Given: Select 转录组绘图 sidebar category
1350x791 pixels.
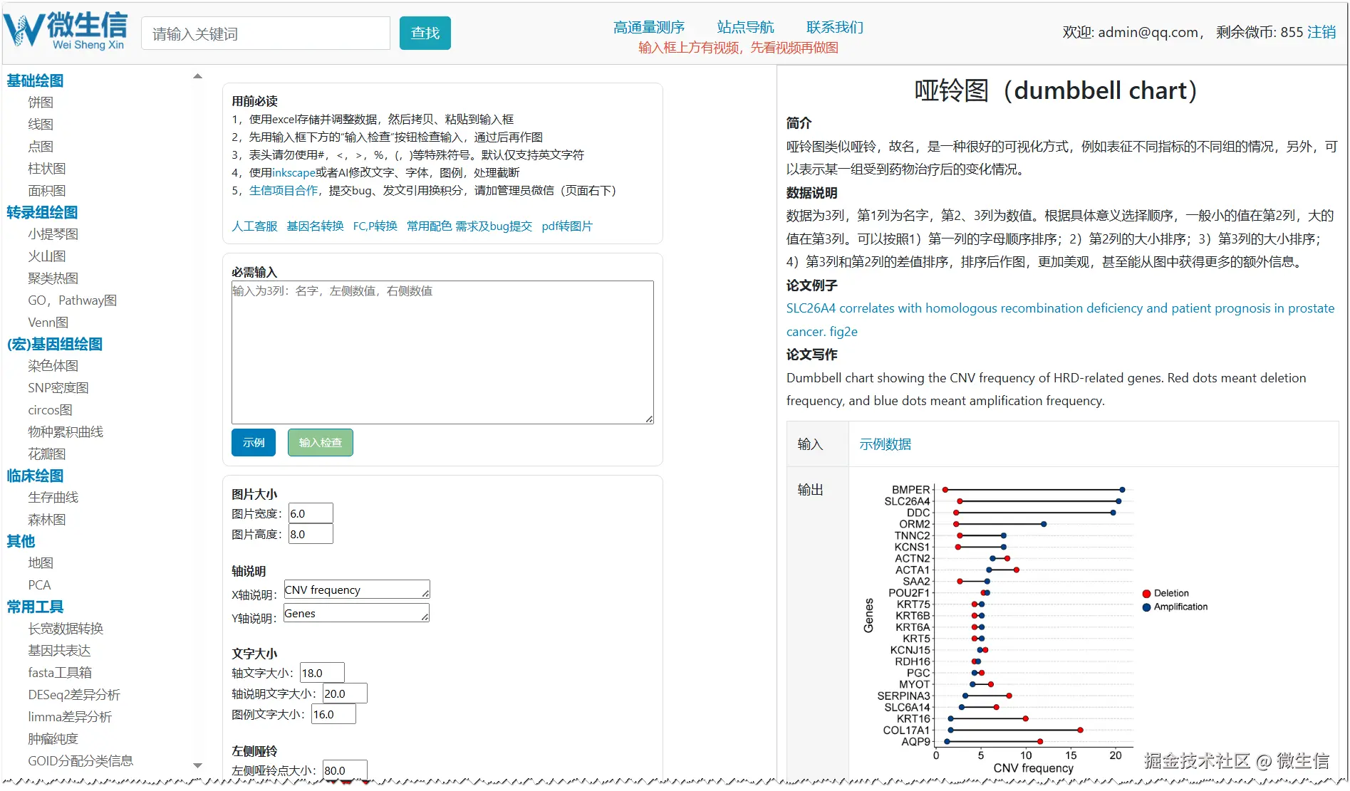Looking at the screenshot, I should (42, 212).
